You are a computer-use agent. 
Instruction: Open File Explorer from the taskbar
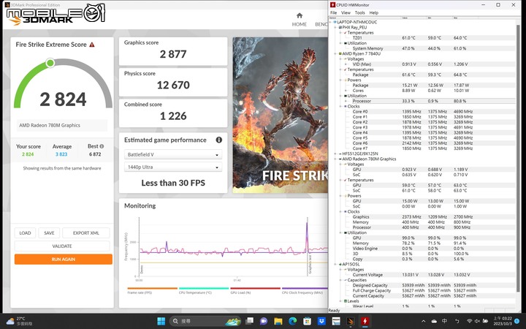pyautogui.click(x=278, y=321)
